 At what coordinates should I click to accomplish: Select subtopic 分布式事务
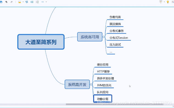click(x=117, y=31)
